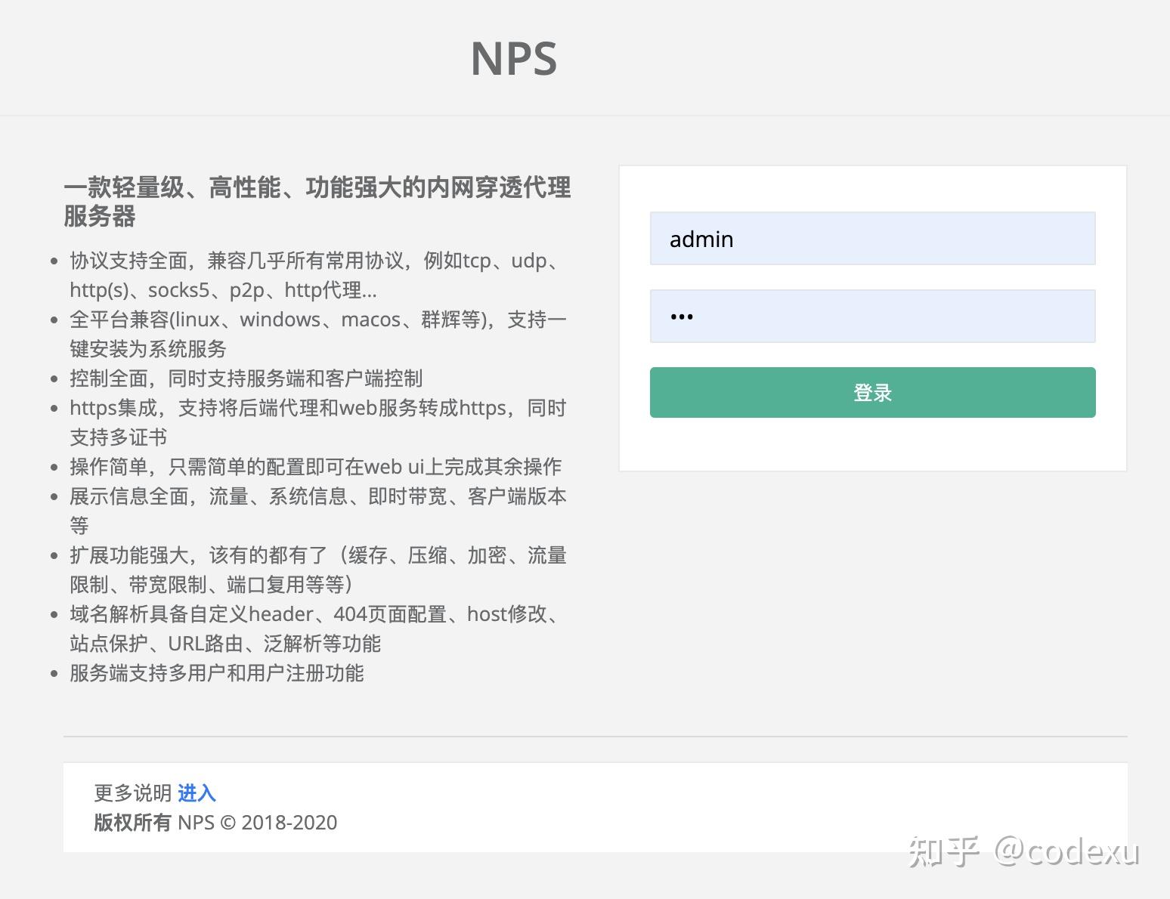Select the admin text in username field

[x=701, y=239]
